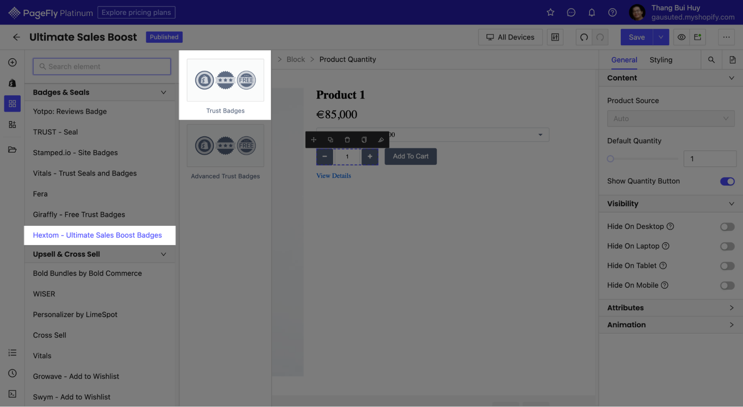Image resolution: width=743 pixels, height=407 pixels.
Task: Click the help icon next to Hide On Desktop
Action: tap(670, 227)
